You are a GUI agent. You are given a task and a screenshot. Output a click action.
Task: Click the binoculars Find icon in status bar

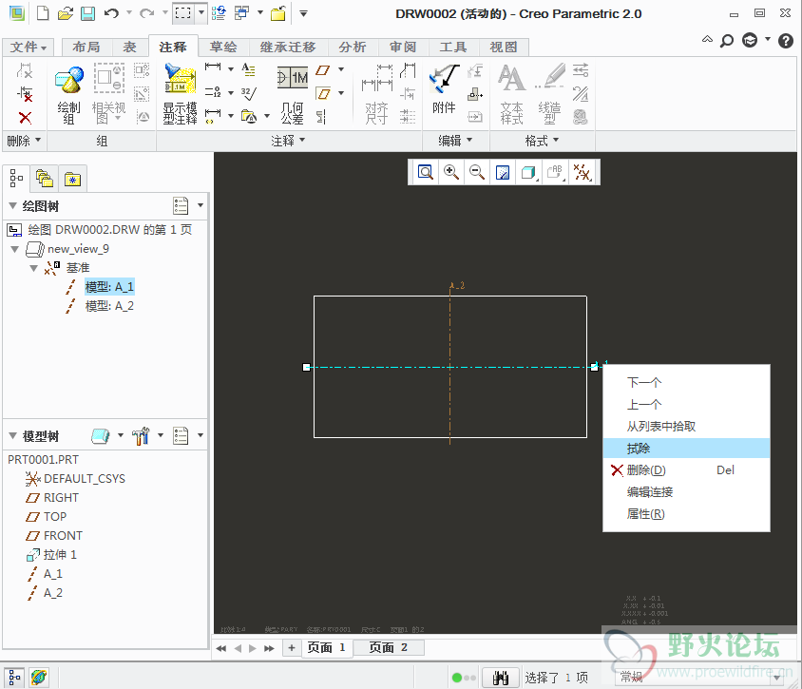click(x=501, y=678)
